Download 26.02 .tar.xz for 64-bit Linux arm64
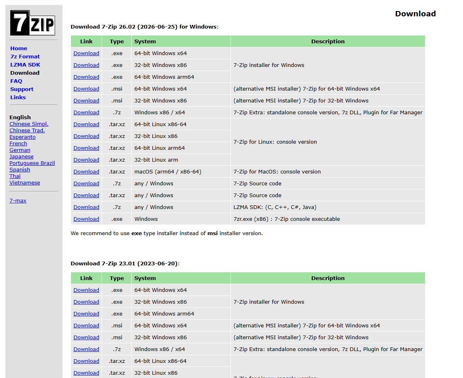The image size is (463, 378). [86, 148]
